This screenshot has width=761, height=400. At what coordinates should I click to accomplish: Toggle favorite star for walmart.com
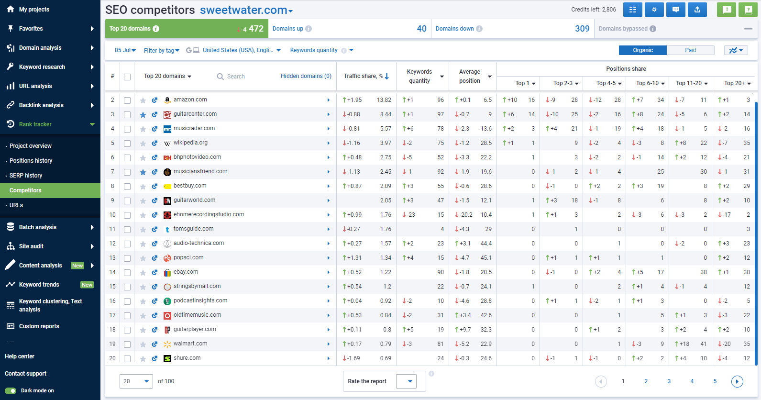pos(143,344)
